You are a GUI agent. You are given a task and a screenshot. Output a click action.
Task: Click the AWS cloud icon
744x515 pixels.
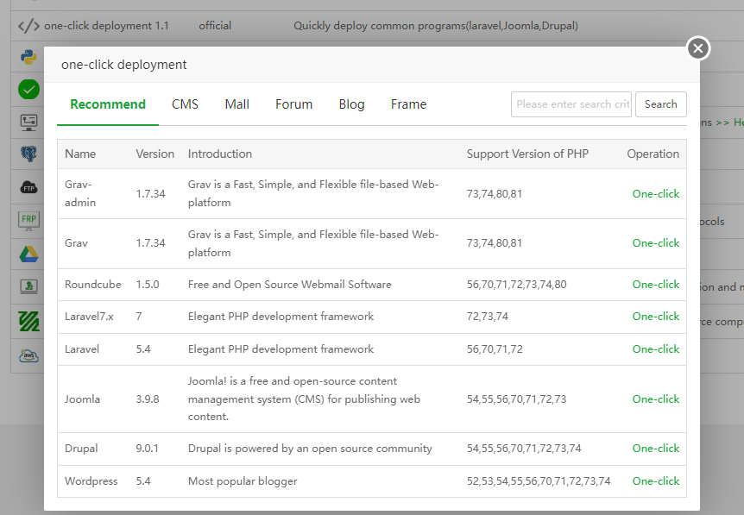click(x=28, y=355)
